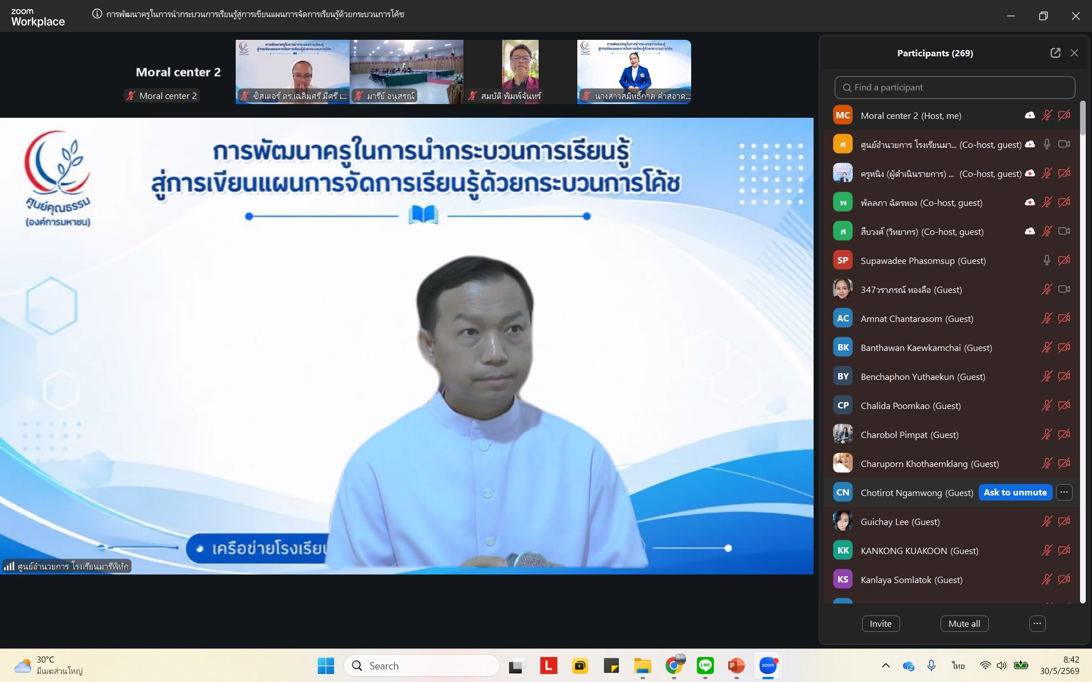Click Moral center 2 name tag under the title

coord(162,96)
